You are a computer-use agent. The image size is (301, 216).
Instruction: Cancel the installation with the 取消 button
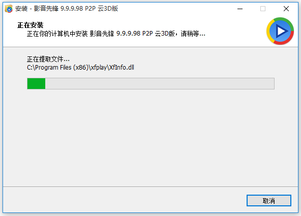[x=269, y=201]
